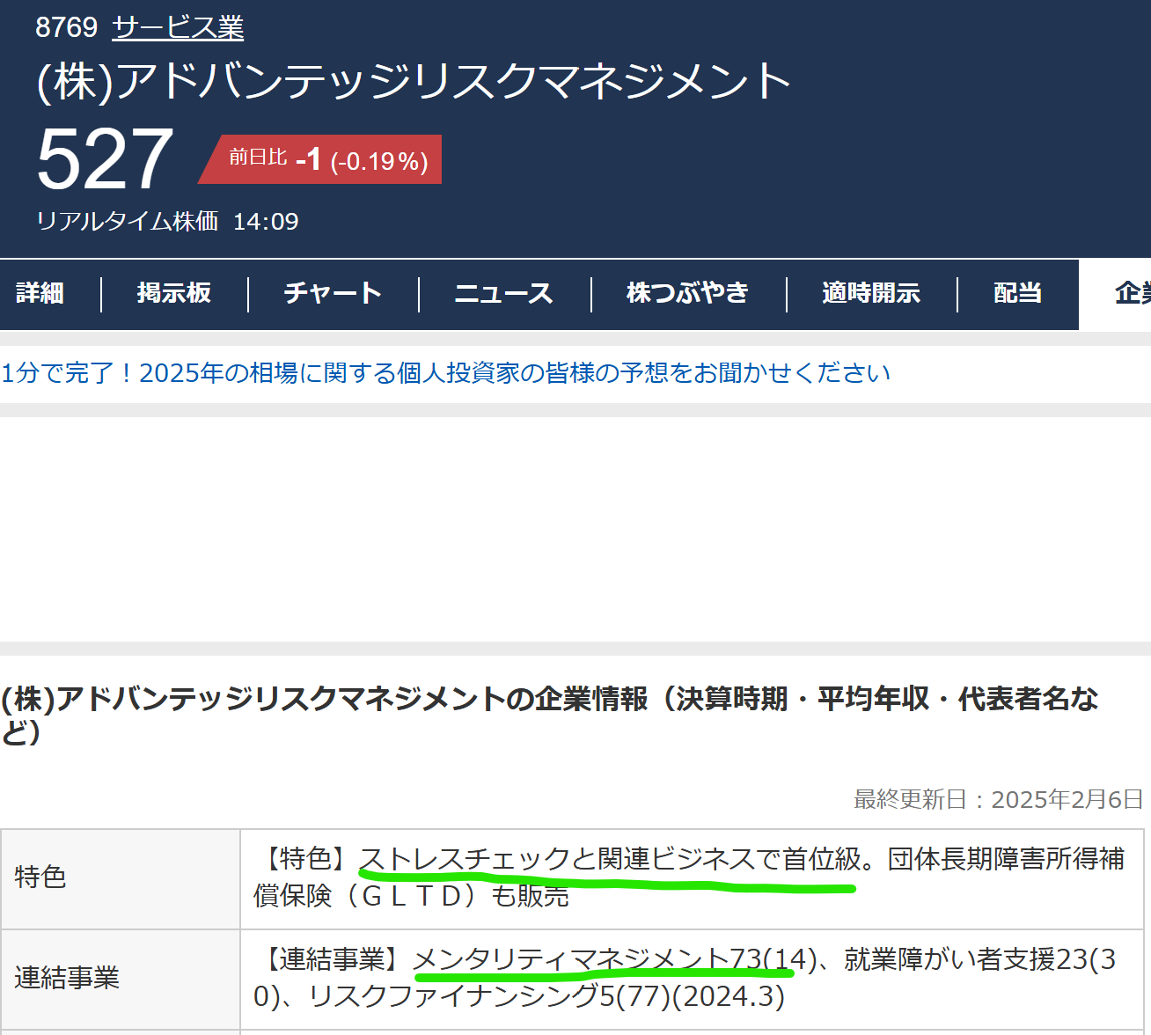Screen dimensions: 1151x1035
Task: Open the サービス業 sector link
Action: click(178, 27)
